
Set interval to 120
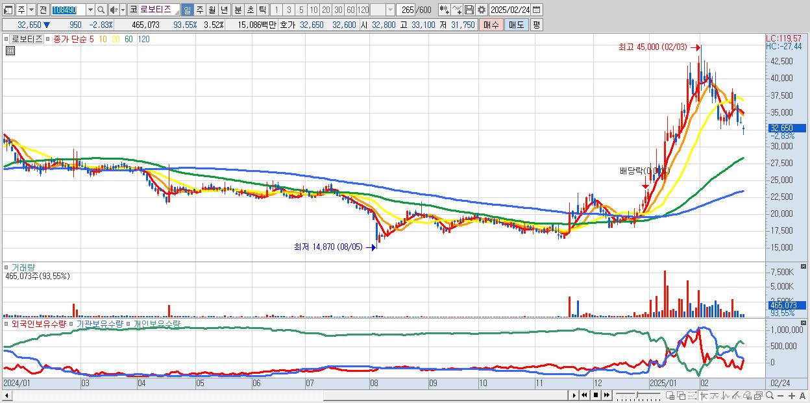click(x=363, y=10)
